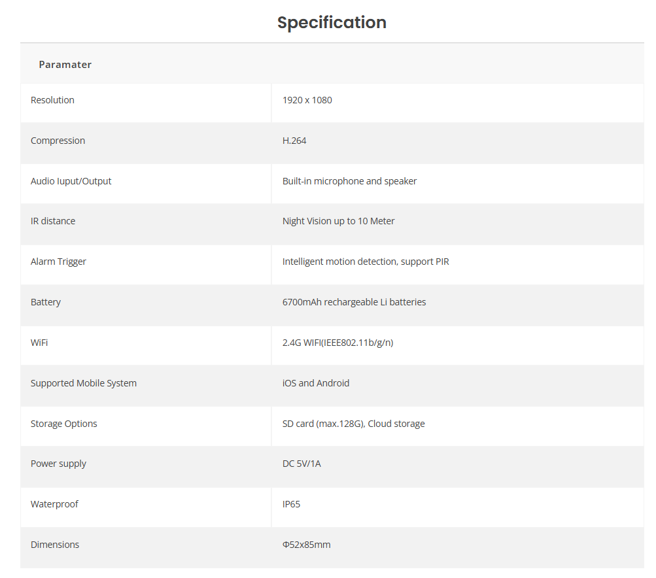Click the Specification heading

click(x=332, y=22)
